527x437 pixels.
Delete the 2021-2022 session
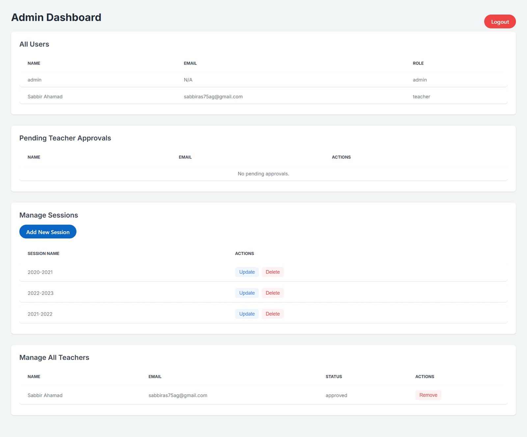click(x=272, y=314)
